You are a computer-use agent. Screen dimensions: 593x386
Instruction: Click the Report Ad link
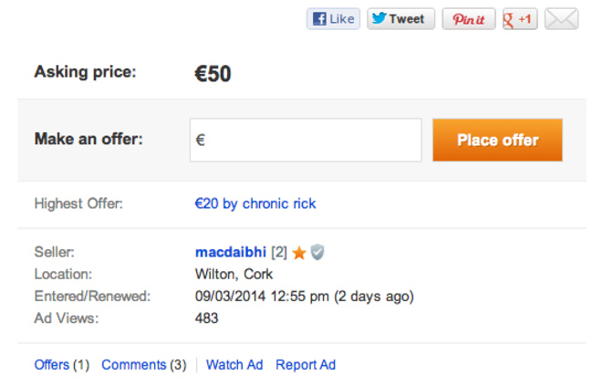tap(306, 365)
